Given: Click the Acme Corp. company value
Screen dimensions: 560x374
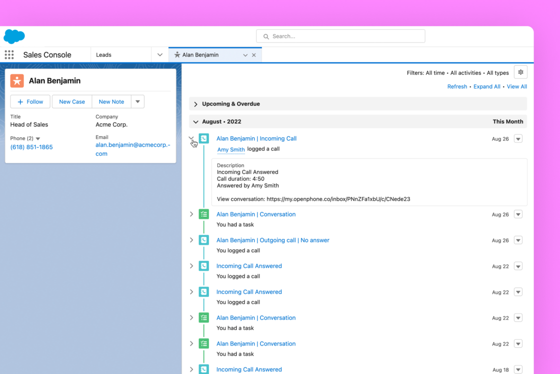Looking at the screenshot, I should tap(111, 124).
